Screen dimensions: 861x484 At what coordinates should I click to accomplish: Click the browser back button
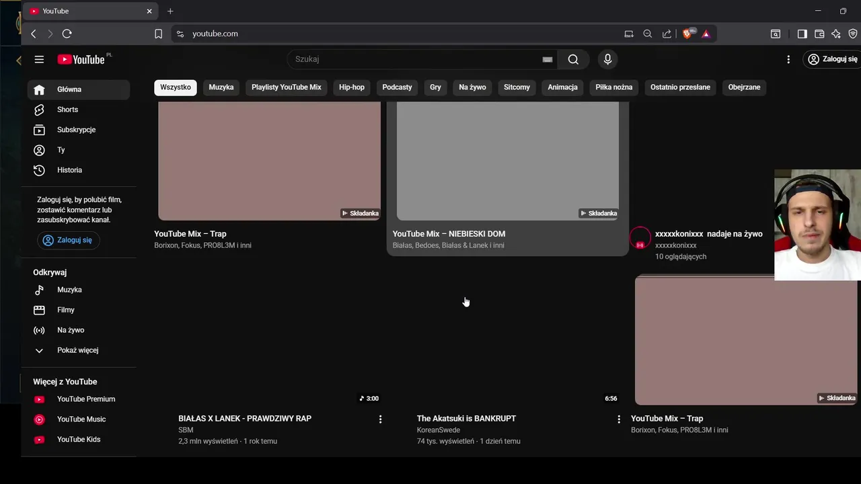[34, 34]
